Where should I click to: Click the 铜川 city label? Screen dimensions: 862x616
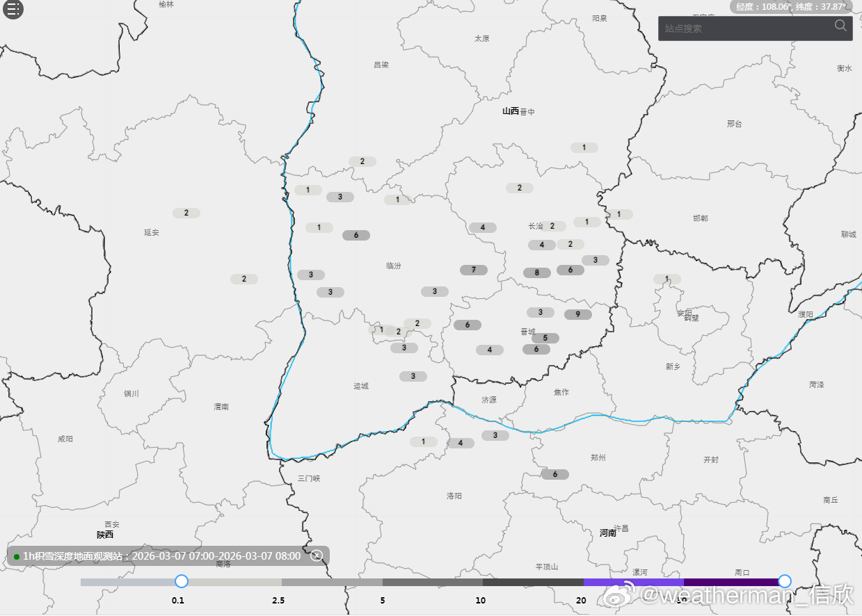click(131, 394)
